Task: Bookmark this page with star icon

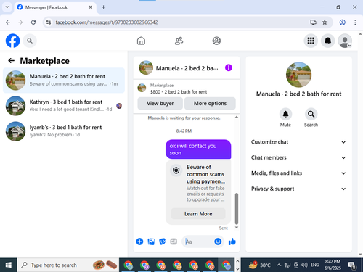Action: tap(325, 22)
